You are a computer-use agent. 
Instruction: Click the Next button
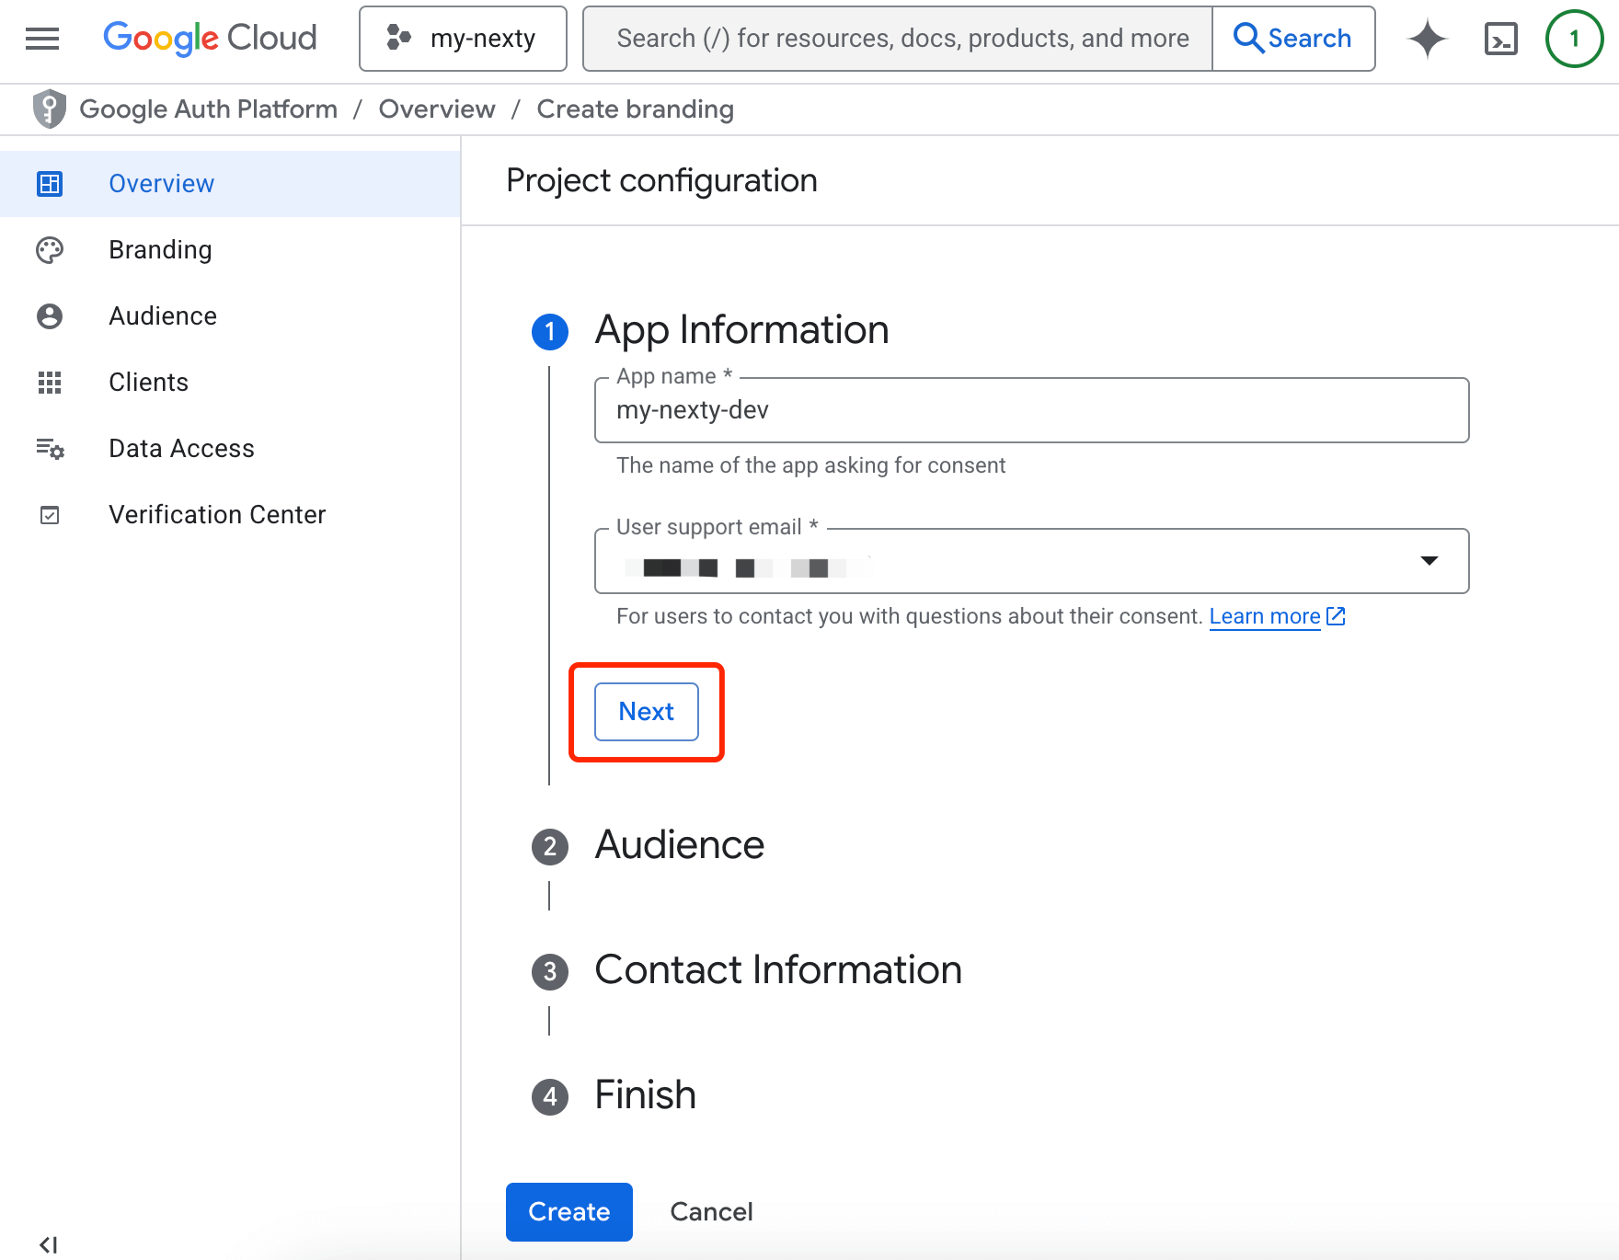click(647, 712)
